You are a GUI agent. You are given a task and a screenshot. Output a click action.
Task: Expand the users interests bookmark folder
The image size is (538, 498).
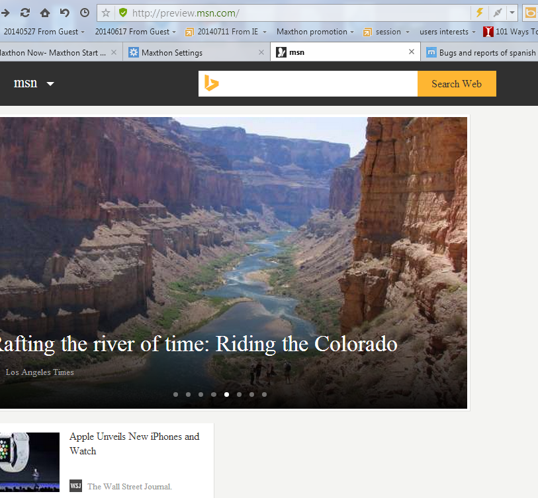(x=447, y=32)
